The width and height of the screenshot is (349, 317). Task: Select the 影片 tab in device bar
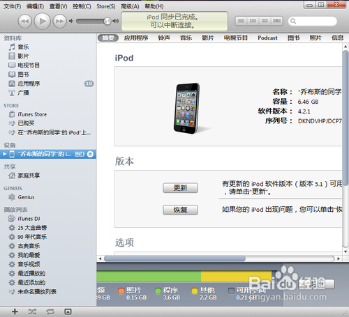(208, 38)
